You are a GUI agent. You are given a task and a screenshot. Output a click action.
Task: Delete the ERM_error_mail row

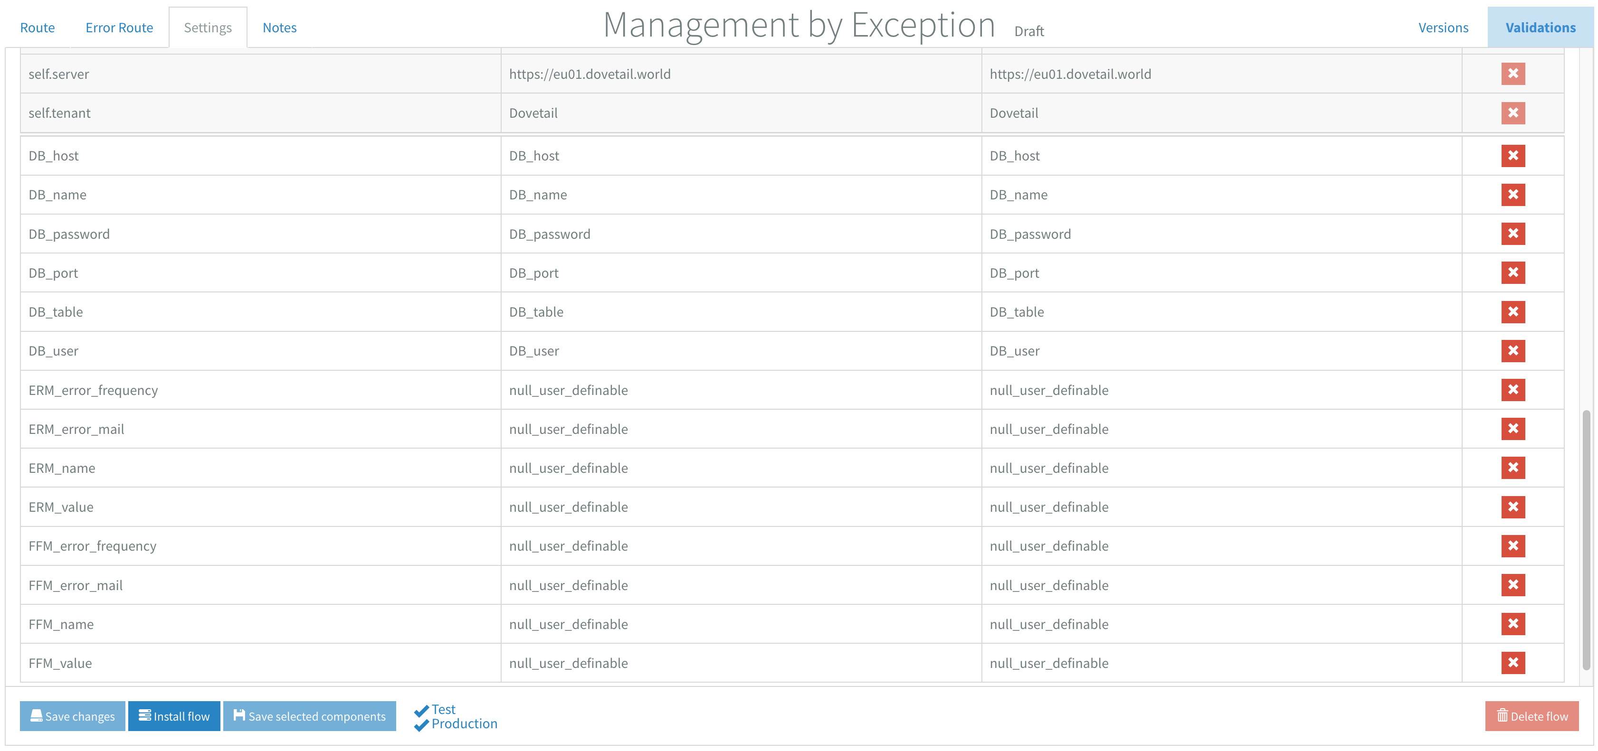click(1512, 429)
